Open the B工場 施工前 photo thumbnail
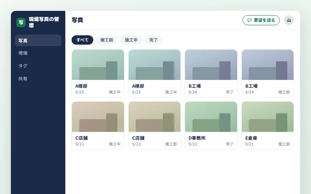 tap(267, 65)
